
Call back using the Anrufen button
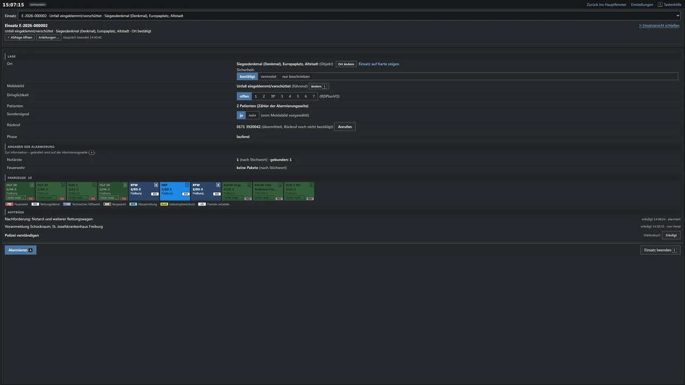[345, 127]
